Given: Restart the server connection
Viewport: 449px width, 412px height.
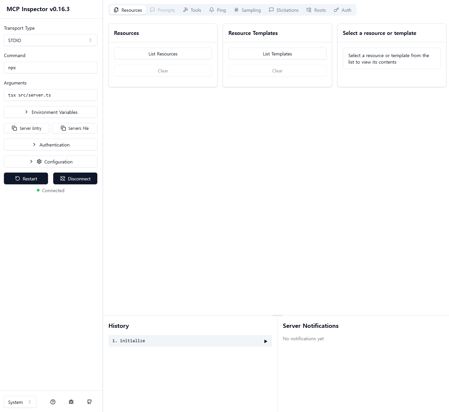Looking at the screenshot, I should point(26,178).
